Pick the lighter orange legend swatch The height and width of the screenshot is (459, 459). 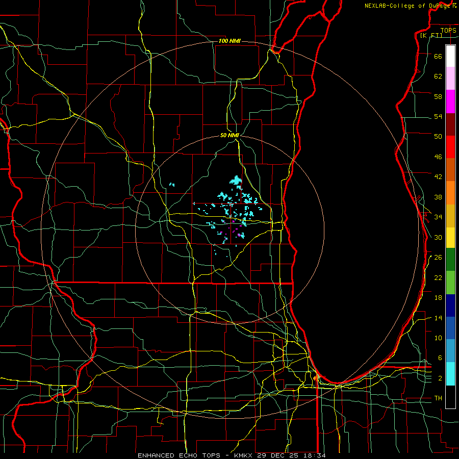coord(450,193)
